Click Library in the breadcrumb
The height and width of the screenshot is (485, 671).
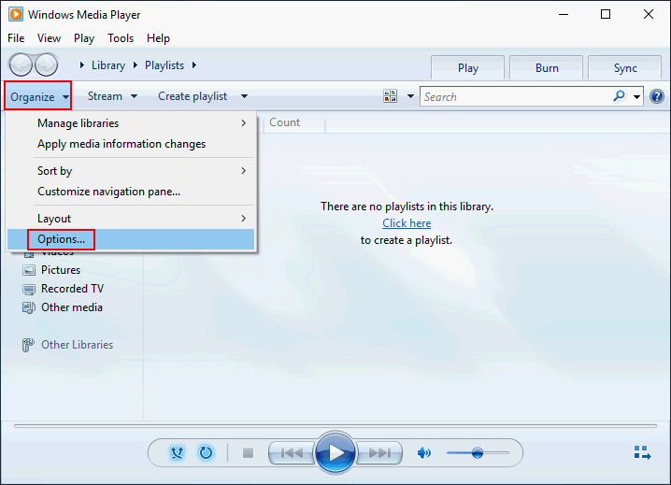click(108, 65)
